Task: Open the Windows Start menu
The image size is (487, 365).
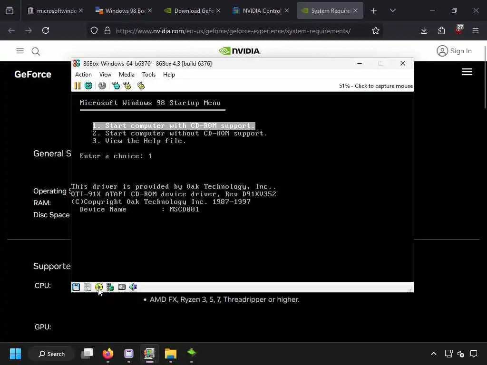Action: 15,354
